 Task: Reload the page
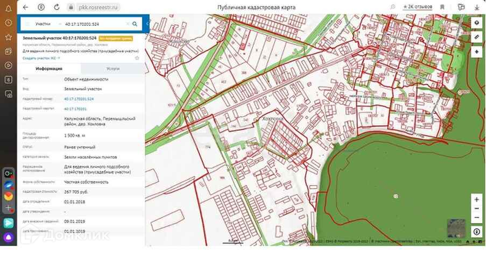[57, 7]
